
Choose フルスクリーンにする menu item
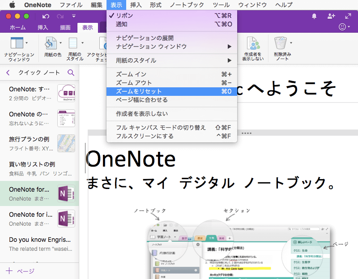(172, 136)
